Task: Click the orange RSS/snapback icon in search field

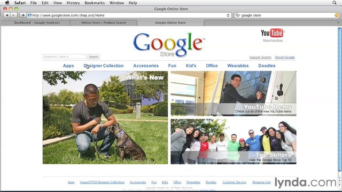Action: [337, 15]
